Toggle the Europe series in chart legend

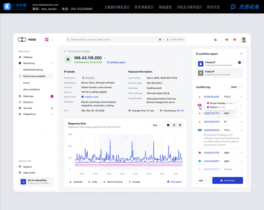[x=134, y=182]
